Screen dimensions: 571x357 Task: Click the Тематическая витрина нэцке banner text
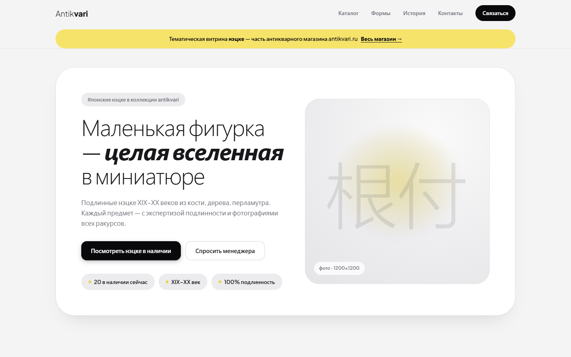coord(263,39)
